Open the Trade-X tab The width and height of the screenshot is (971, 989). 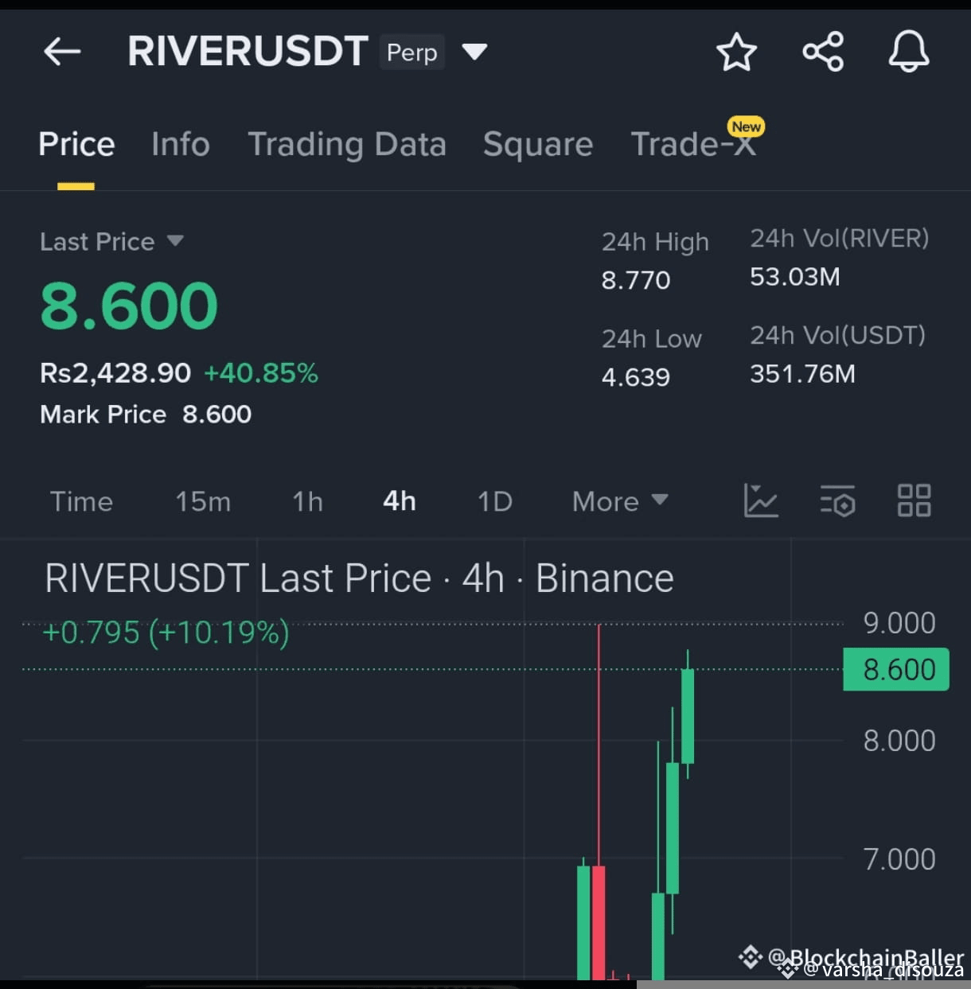[693, 145]
